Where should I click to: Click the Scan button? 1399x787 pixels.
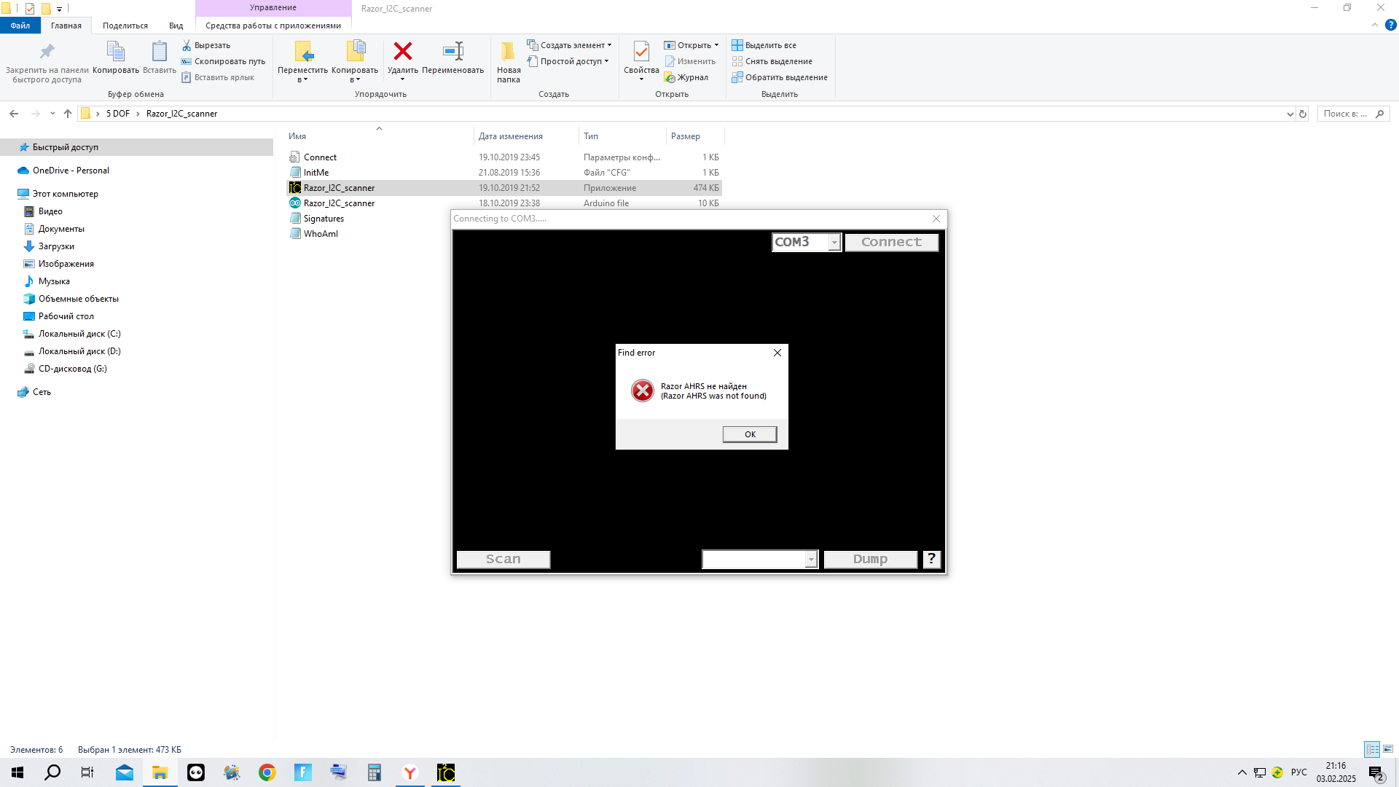503,559
